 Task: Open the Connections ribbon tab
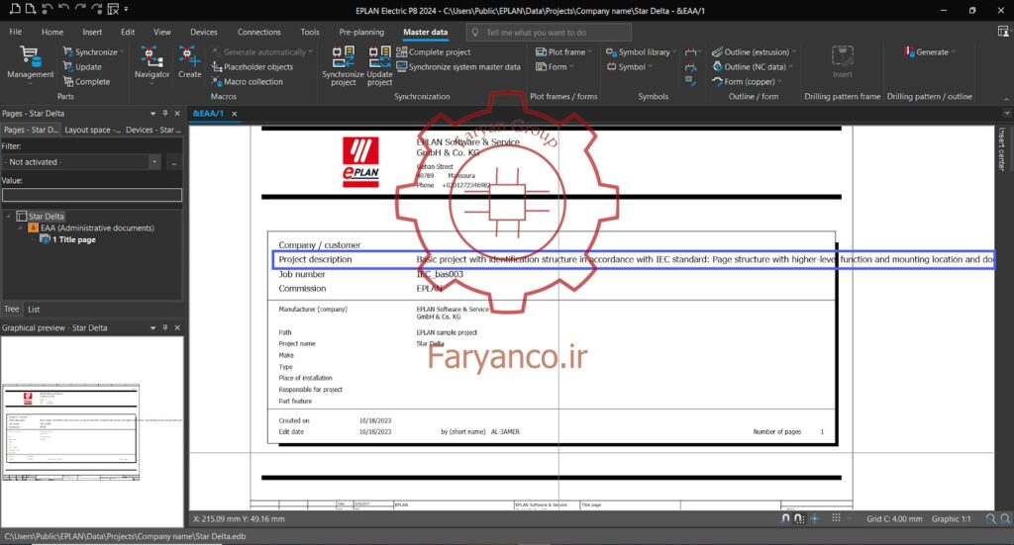(x=258, y=32)
